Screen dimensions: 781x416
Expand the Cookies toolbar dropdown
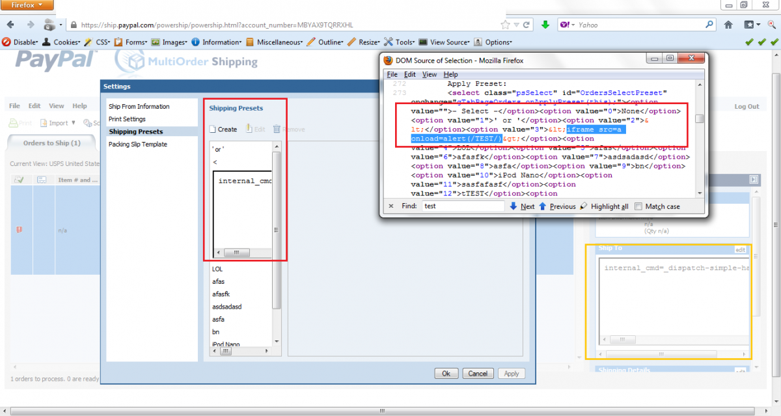pyautogui.click(x=65, y=42)
